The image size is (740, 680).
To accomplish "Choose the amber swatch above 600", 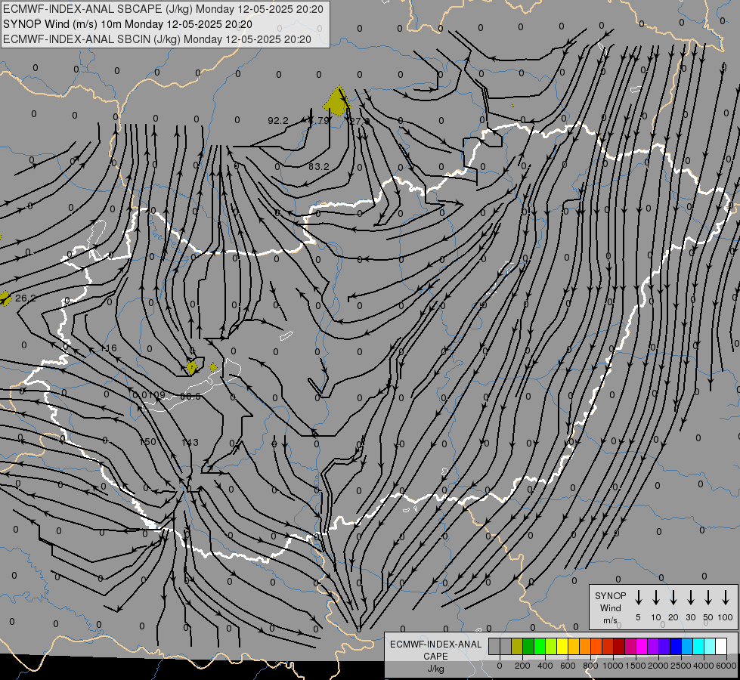I will (574, 646).
